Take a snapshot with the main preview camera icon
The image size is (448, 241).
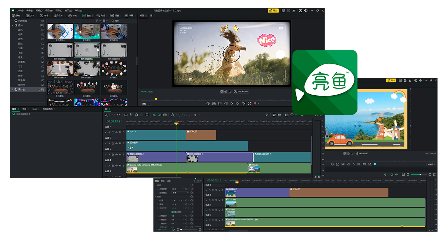coord(214,104)
